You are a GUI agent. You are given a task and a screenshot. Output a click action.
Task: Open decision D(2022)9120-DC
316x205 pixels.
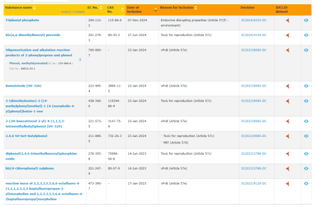point(254,183)
